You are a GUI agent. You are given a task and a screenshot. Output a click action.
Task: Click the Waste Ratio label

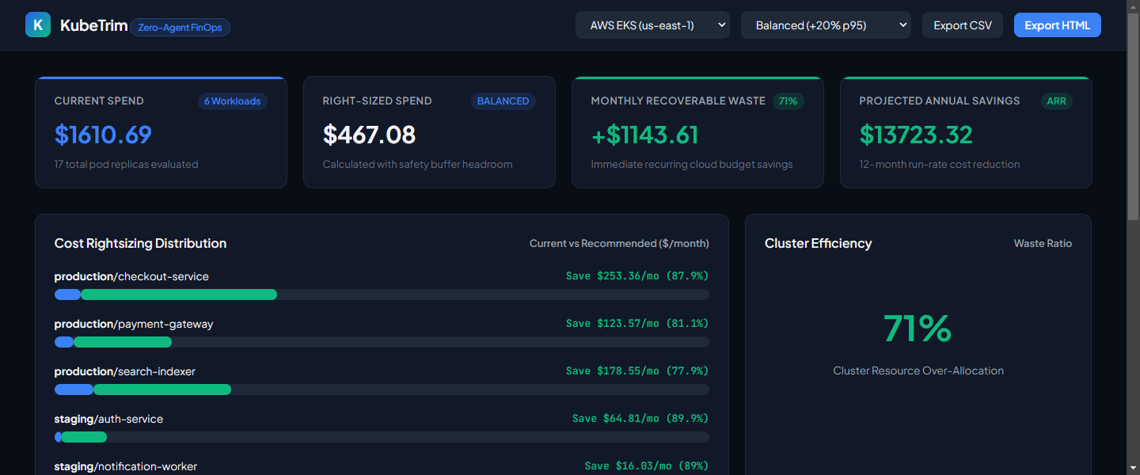pyautogui.click(x=1043, y=244)
